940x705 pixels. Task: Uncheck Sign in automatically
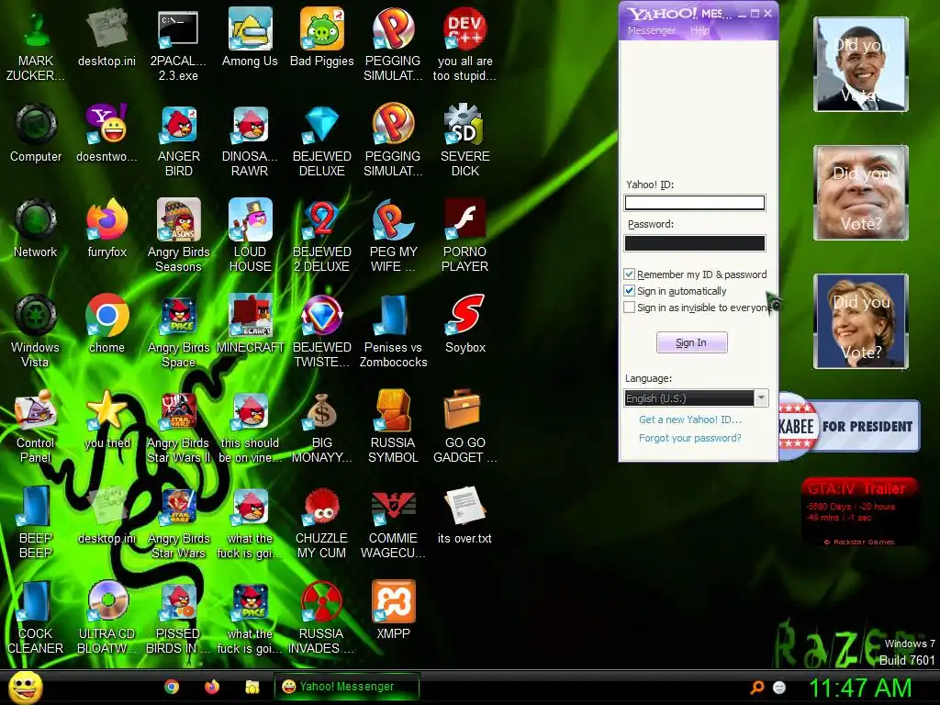pyautogui.click(x=629, y=291)
